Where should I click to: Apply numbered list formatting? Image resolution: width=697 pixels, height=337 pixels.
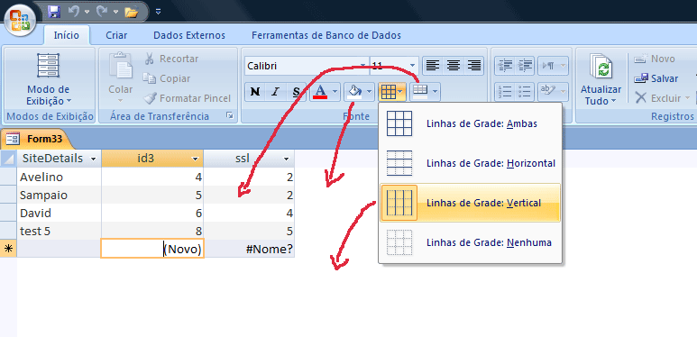pyautogui.click(x=506, y=92)
